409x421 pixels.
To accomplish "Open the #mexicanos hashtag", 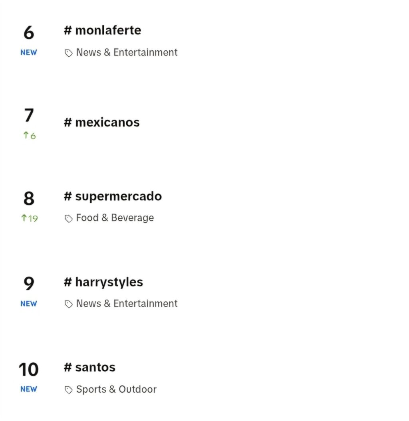I will [102, 123].
